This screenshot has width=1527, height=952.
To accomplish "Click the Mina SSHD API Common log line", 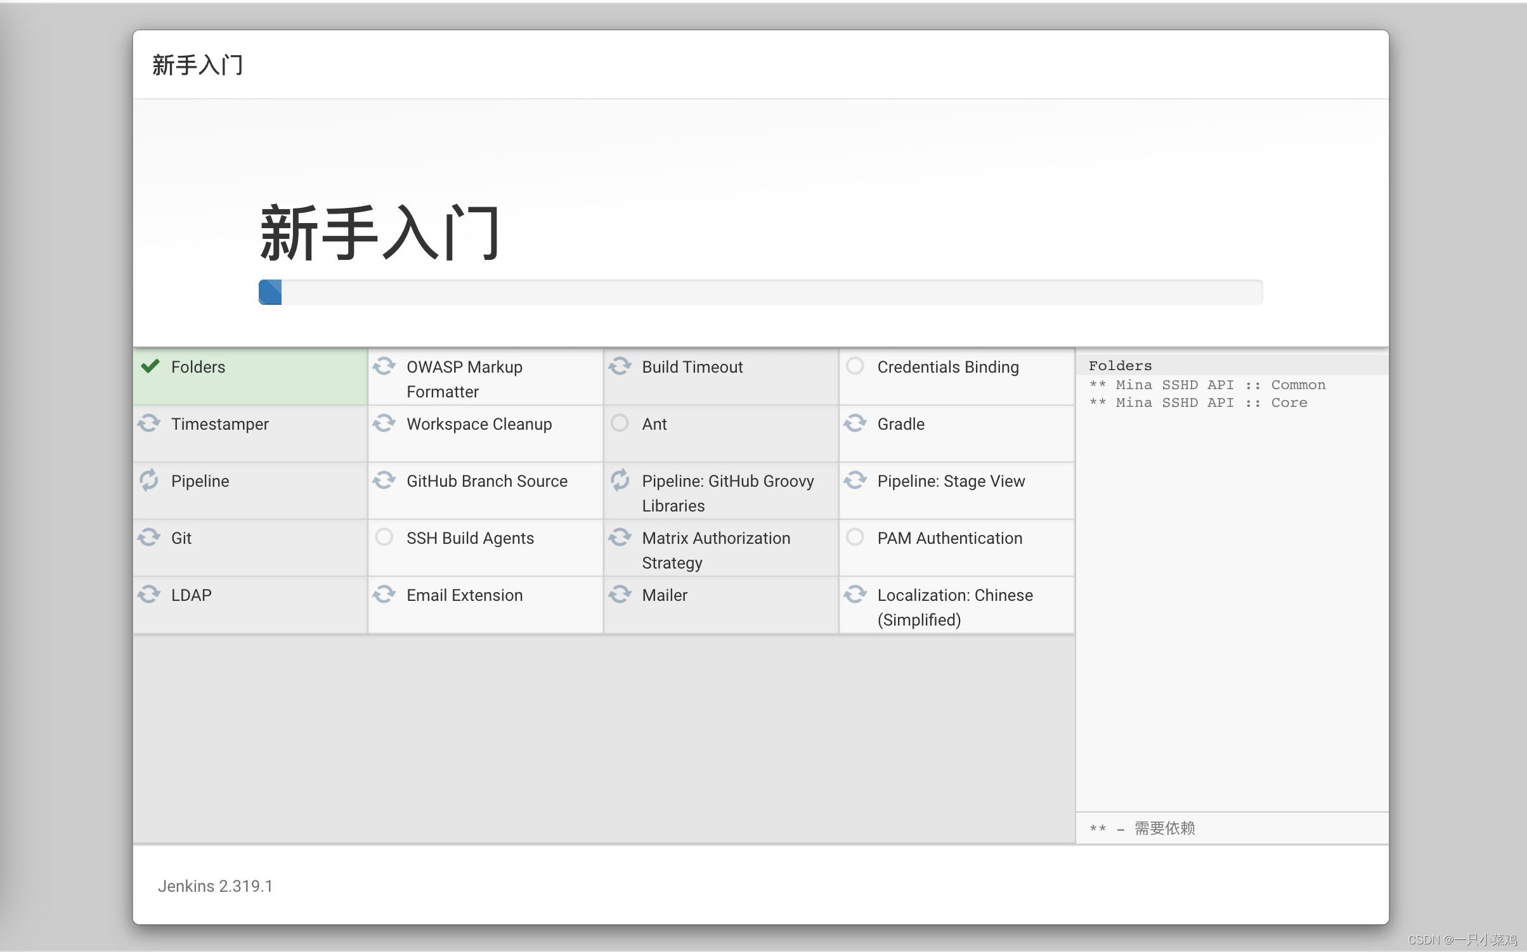I will (x=1207, y=385).
